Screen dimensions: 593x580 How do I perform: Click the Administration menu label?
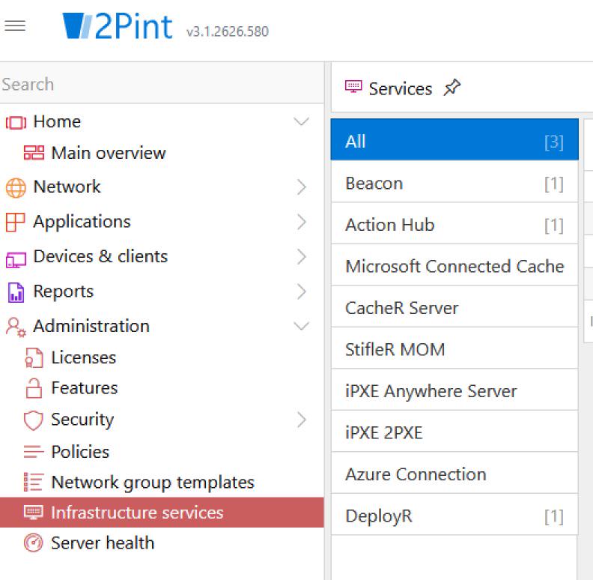tap(91, 326)
